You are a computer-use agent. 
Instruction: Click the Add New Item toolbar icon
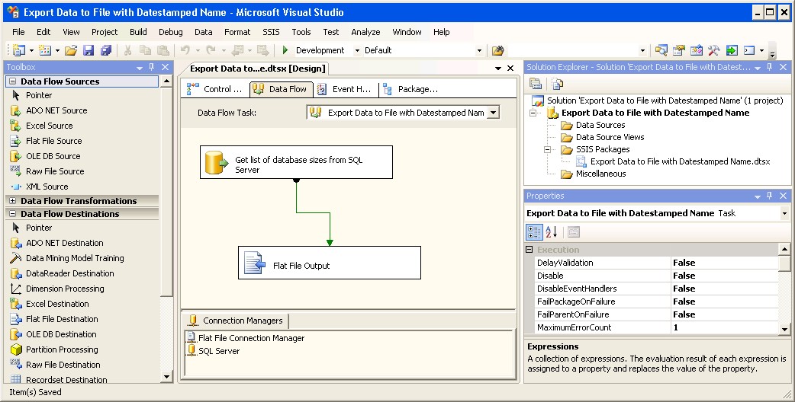[x=46, y=50]
